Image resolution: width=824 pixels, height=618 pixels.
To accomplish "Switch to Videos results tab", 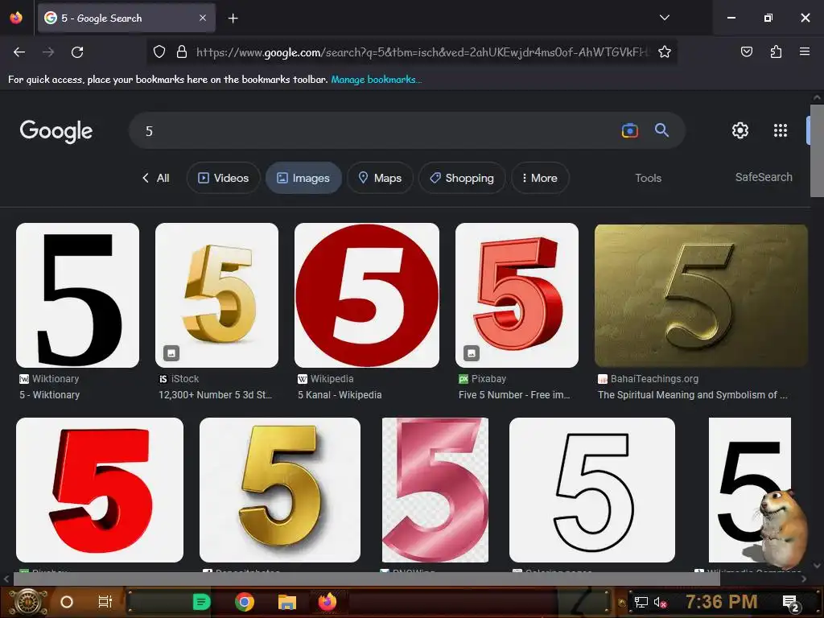I will [224, 178].
